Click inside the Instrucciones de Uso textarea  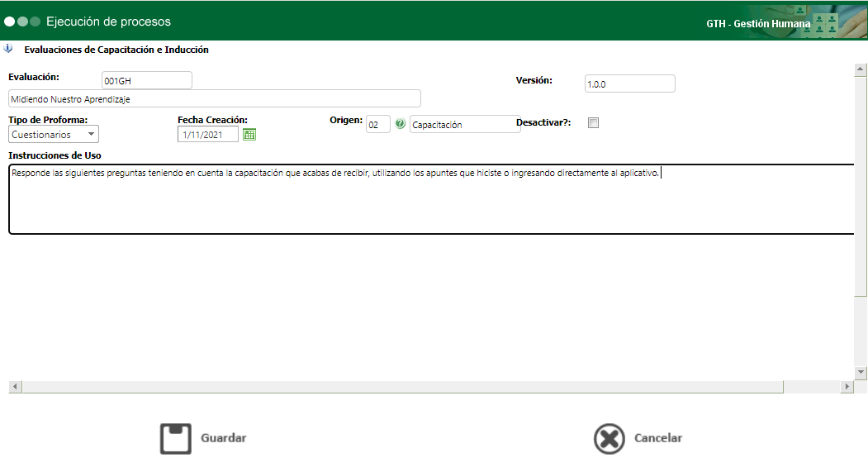(x=432, y=199)
